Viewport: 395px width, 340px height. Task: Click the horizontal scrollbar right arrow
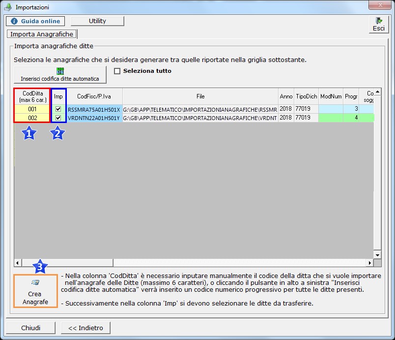(x=369, y=263)
